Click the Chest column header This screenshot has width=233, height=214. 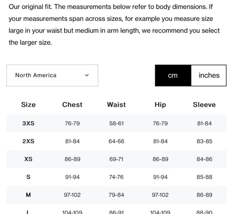[x=72, y=105]
